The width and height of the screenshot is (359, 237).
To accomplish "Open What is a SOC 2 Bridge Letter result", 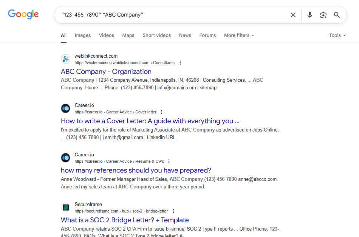I will 125,220.
